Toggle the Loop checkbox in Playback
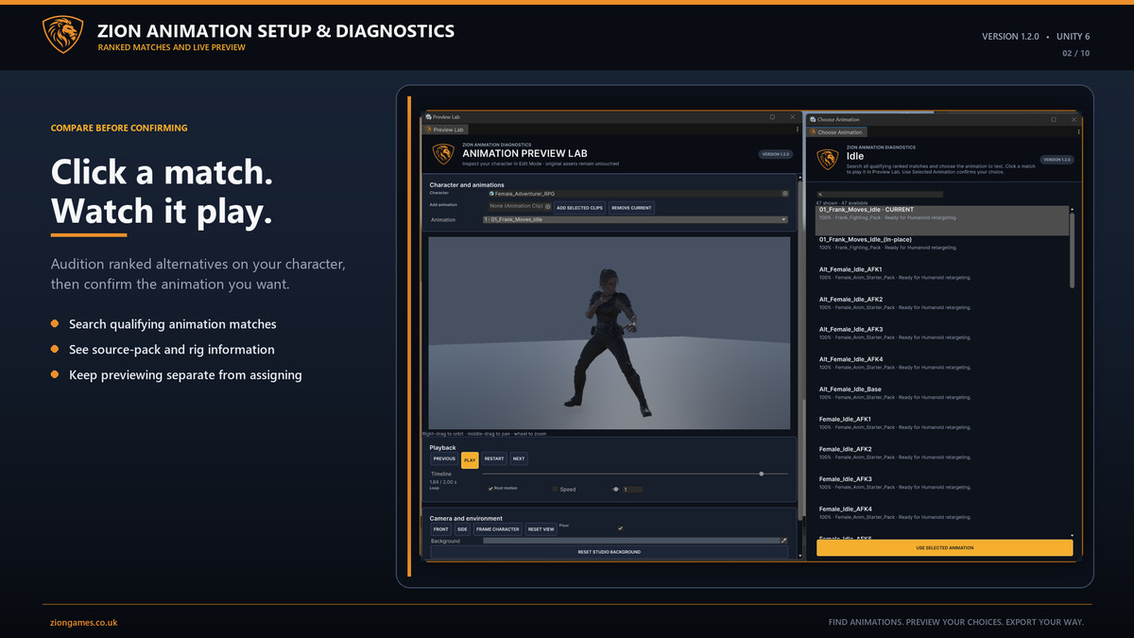This screenshot has width=1134, height=638. coord(490,489)
